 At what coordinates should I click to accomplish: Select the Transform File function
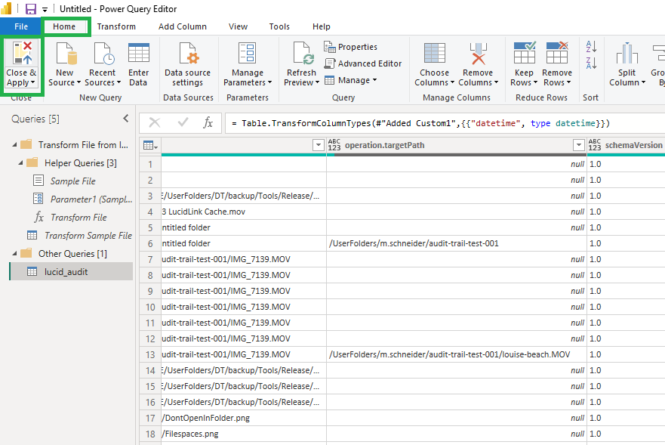[x=70, y=218]
